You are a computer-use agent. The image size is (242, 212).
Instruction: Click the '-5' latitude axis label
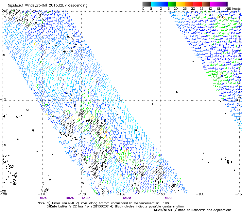pyautogui.click(x=3, y=55)
